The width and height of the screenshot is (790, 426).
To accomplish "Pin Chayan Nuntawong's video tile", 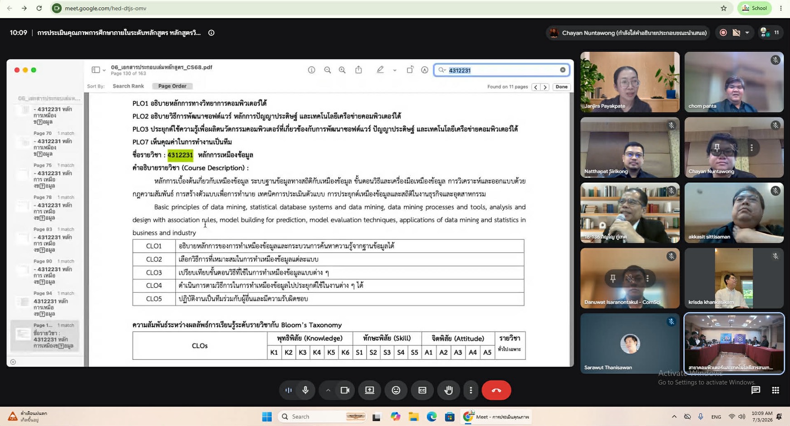I will (716, 147).
